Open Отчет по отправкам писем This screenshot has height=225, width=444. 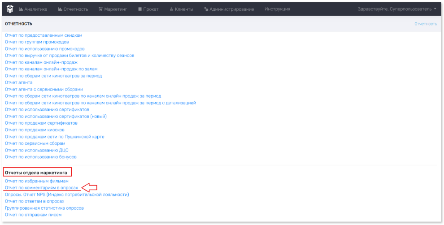point(33,215)
